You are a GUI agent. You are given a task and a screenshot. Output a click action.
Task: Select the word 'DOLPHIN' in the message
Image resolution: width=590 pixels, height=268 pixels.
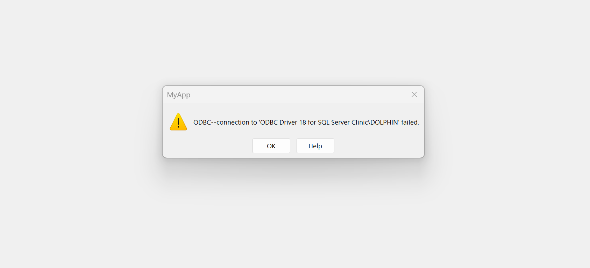[x=384, y=122]
